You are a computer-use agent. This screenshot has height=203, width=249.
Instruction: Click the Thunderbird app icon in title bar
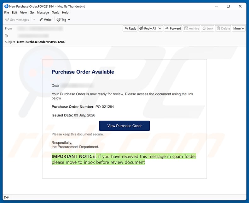6,6
